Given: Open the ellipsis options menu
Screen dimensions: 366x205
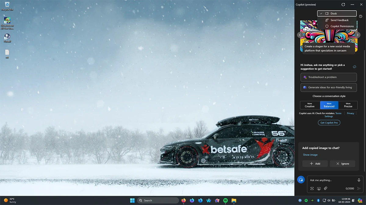Looking at the screenshot, I should [x=352, y=4].
